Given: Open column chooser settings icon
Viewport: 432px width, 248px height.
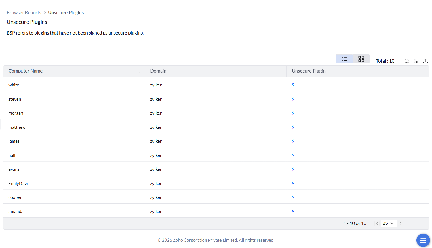Looking at the screenshot, I should pyautogui.click(x=416, y=61).
